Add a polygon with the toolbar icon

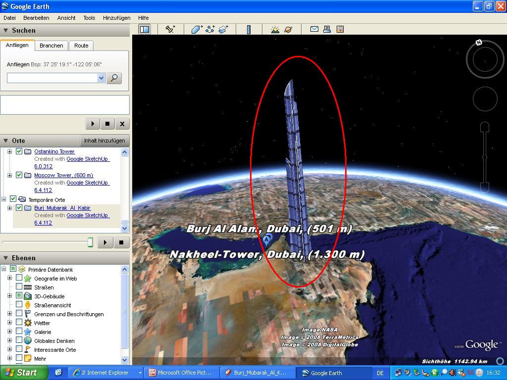(197, 29)
